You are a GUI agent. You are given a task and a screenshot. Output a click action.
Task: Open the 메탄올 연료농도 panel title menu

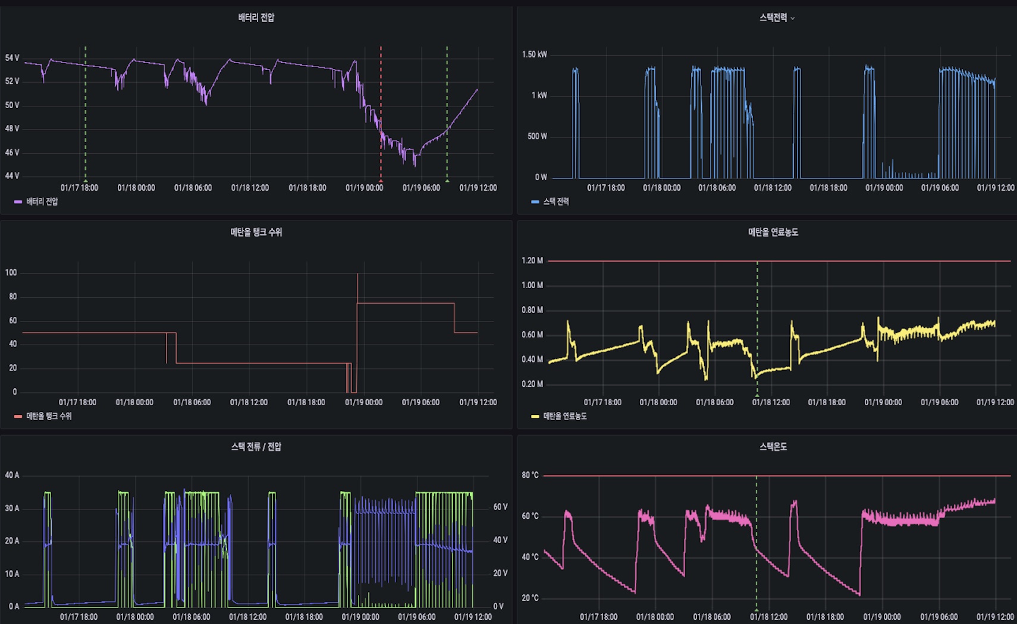click(x=773, y=232)
